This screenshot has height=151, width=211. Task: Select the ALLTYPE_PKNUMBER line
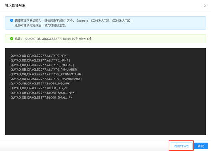coord(44,70)
